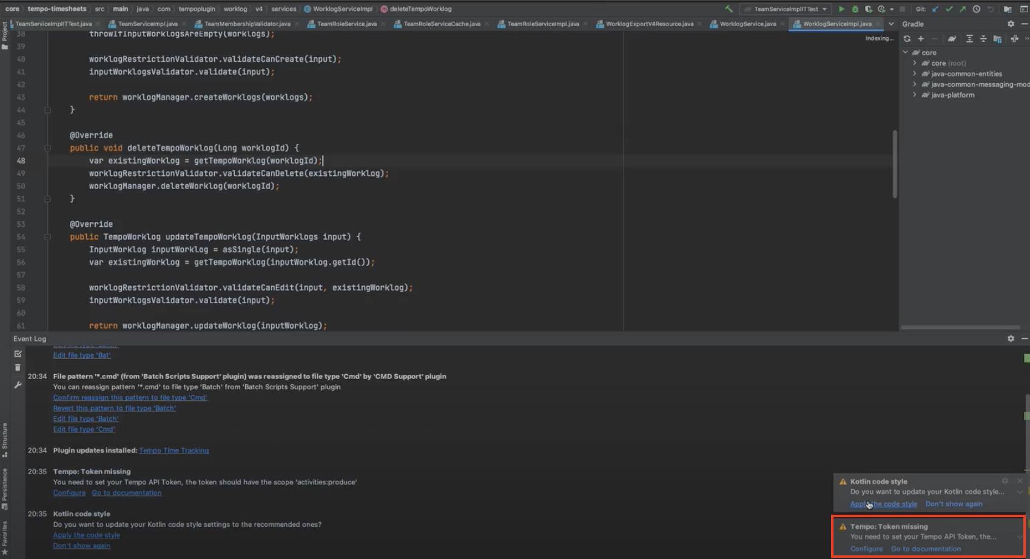Image resolution: width=1030 pixels, height=559 pixels.
Task: Reload all Gradle projects
Action: pos(907,38)
